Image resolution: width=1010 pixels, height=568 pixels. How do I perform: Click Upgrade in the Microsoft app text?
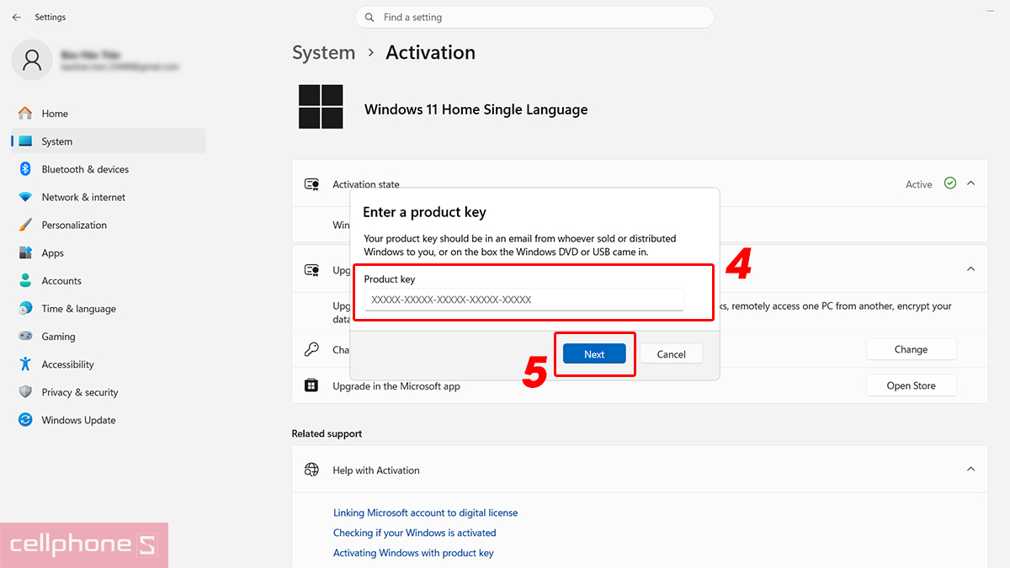coord(396,386)
